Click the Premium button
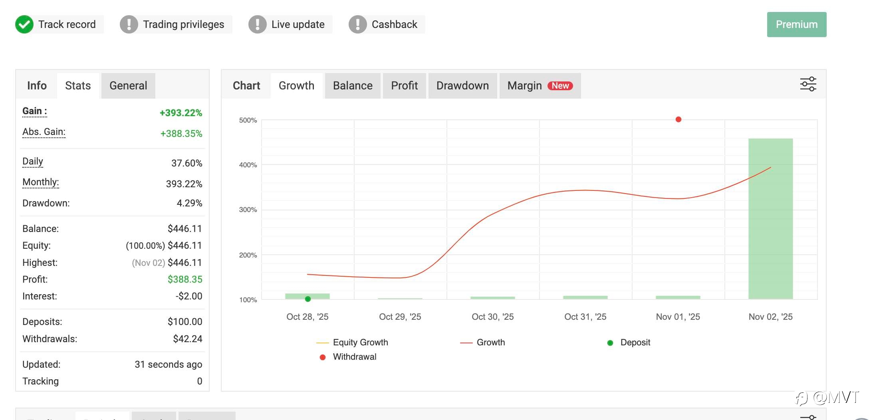This screenshot has width=869, height=420. click(x=797, y=24)
